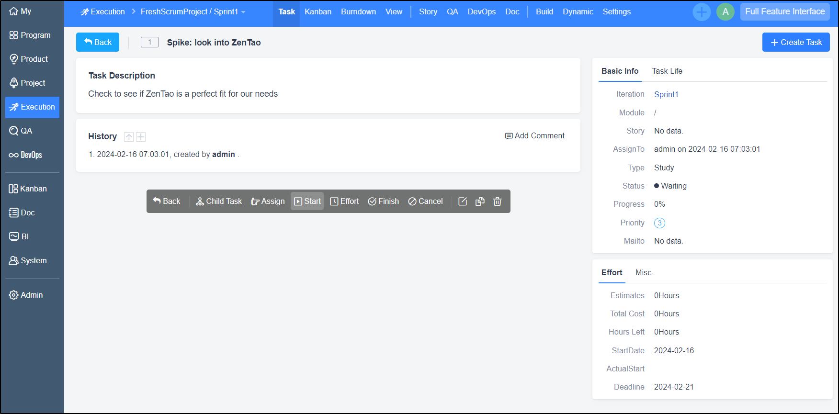The width and height of the screenshot is (839, 414).
Task: Open Program in the sidebar
Action: (x=30, y=35)
